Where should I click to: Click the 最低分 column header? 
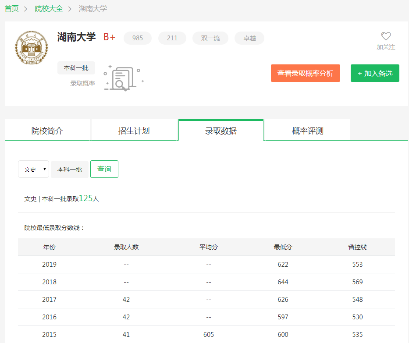283,247
